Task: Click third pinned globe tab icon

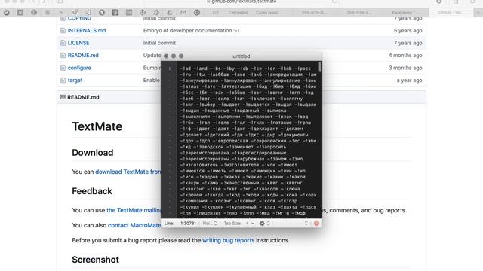Action: pyautogui.click(x=34, y=13)
